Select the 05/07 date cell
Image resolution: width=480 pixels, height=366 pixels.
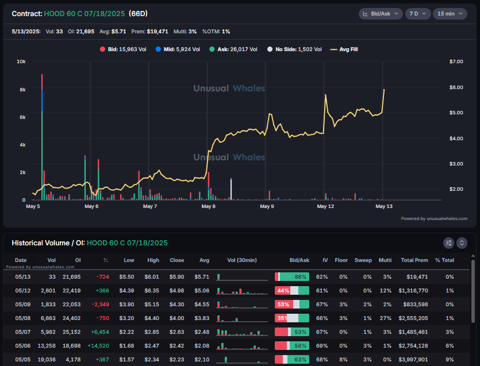22,332
